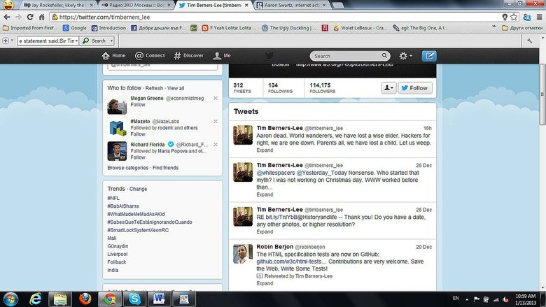546x307 pixels.
Task: Open Skype from the taskbar
Action: [x=134, y=299]
